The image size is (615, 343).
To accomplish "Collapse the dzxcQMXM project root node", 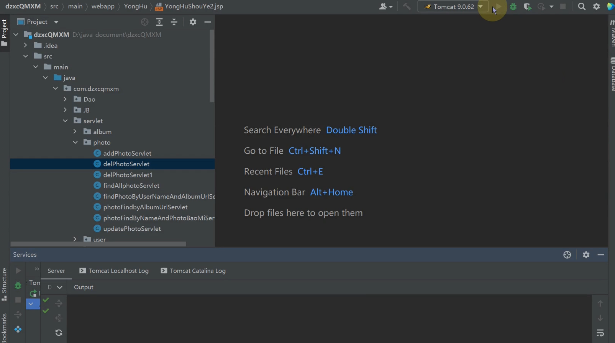I will point(16,34).
